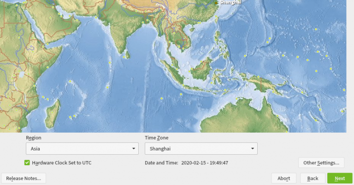Open the Region dropdown showing Asia
354x185 pixels.
click(82, 149)
